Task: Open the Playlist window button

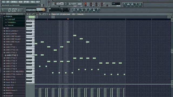Action: 124,4
